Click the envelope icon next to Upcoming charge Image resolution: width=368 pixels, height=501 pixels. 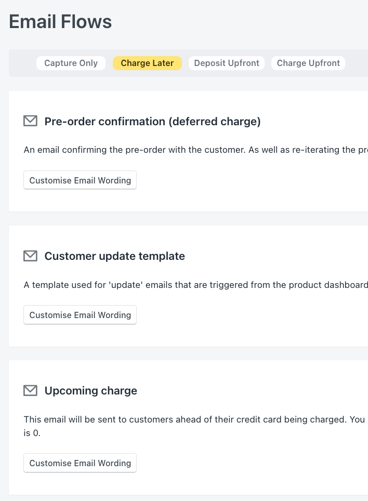pos(31,390)
